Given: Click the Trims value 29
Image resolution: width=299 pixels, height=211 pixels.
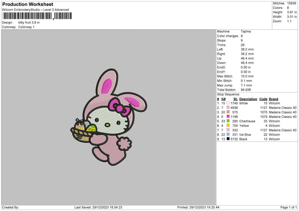Looking at the screenshot, I should pos(243,45).
